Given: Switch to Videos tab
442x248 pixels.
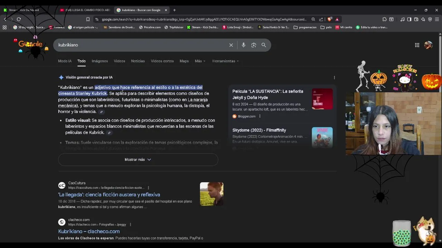Looking at the screenshot, I should coord(119,61).
